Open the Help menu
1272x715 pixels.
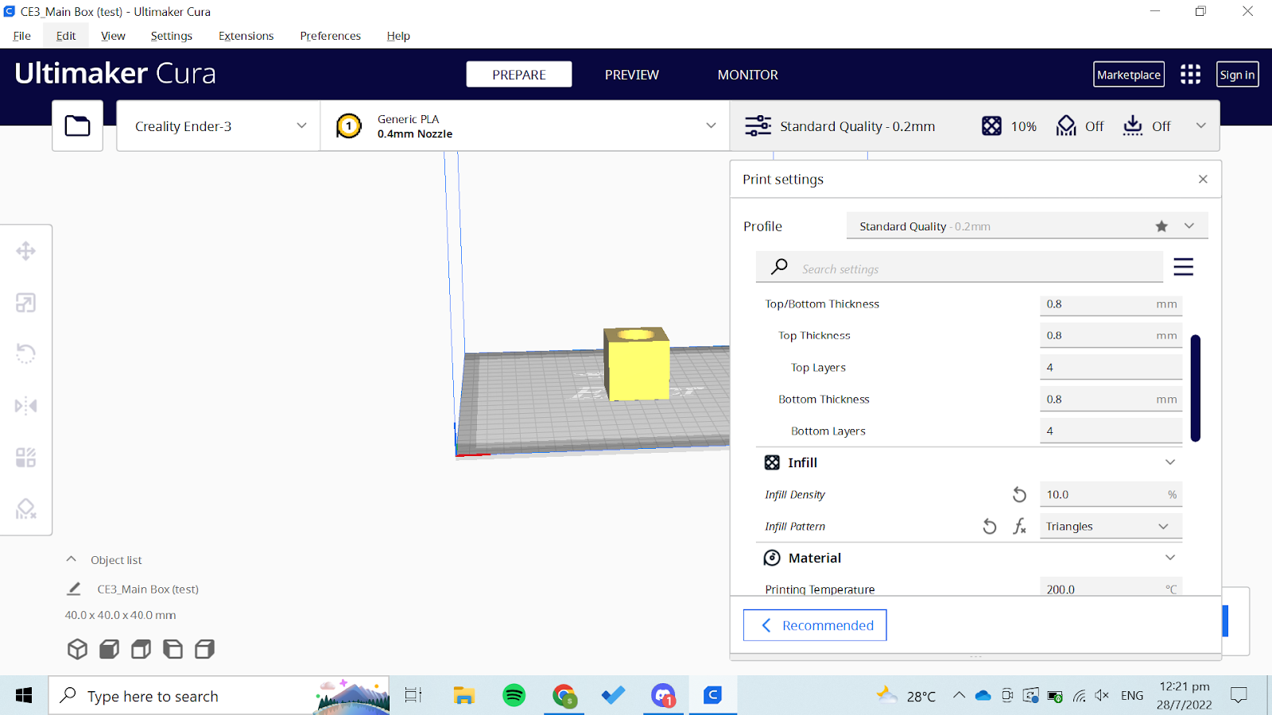[x=398, y=36]
